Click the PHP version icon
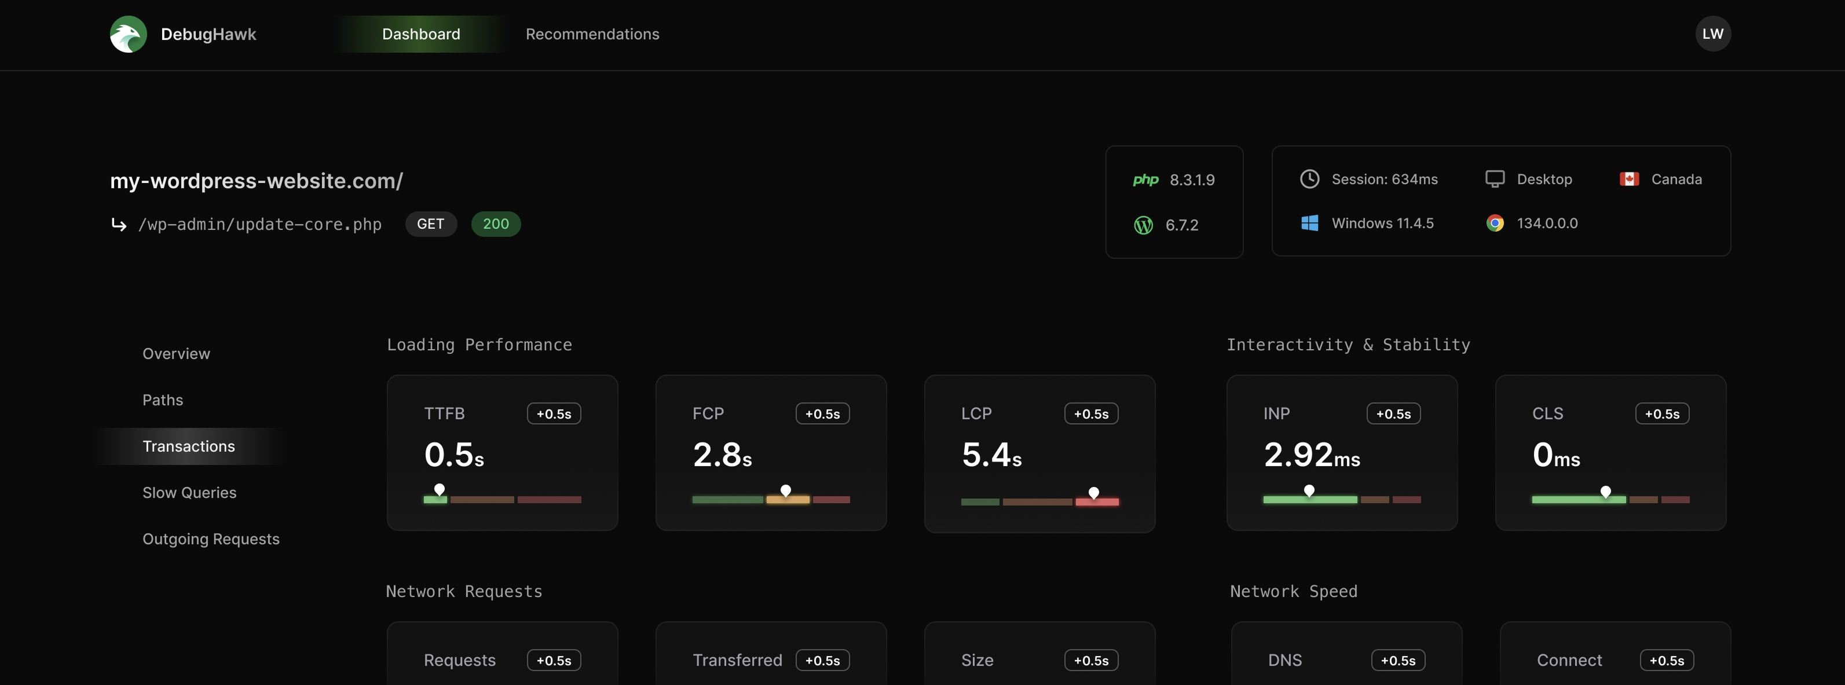 [x=1145, y=180]
